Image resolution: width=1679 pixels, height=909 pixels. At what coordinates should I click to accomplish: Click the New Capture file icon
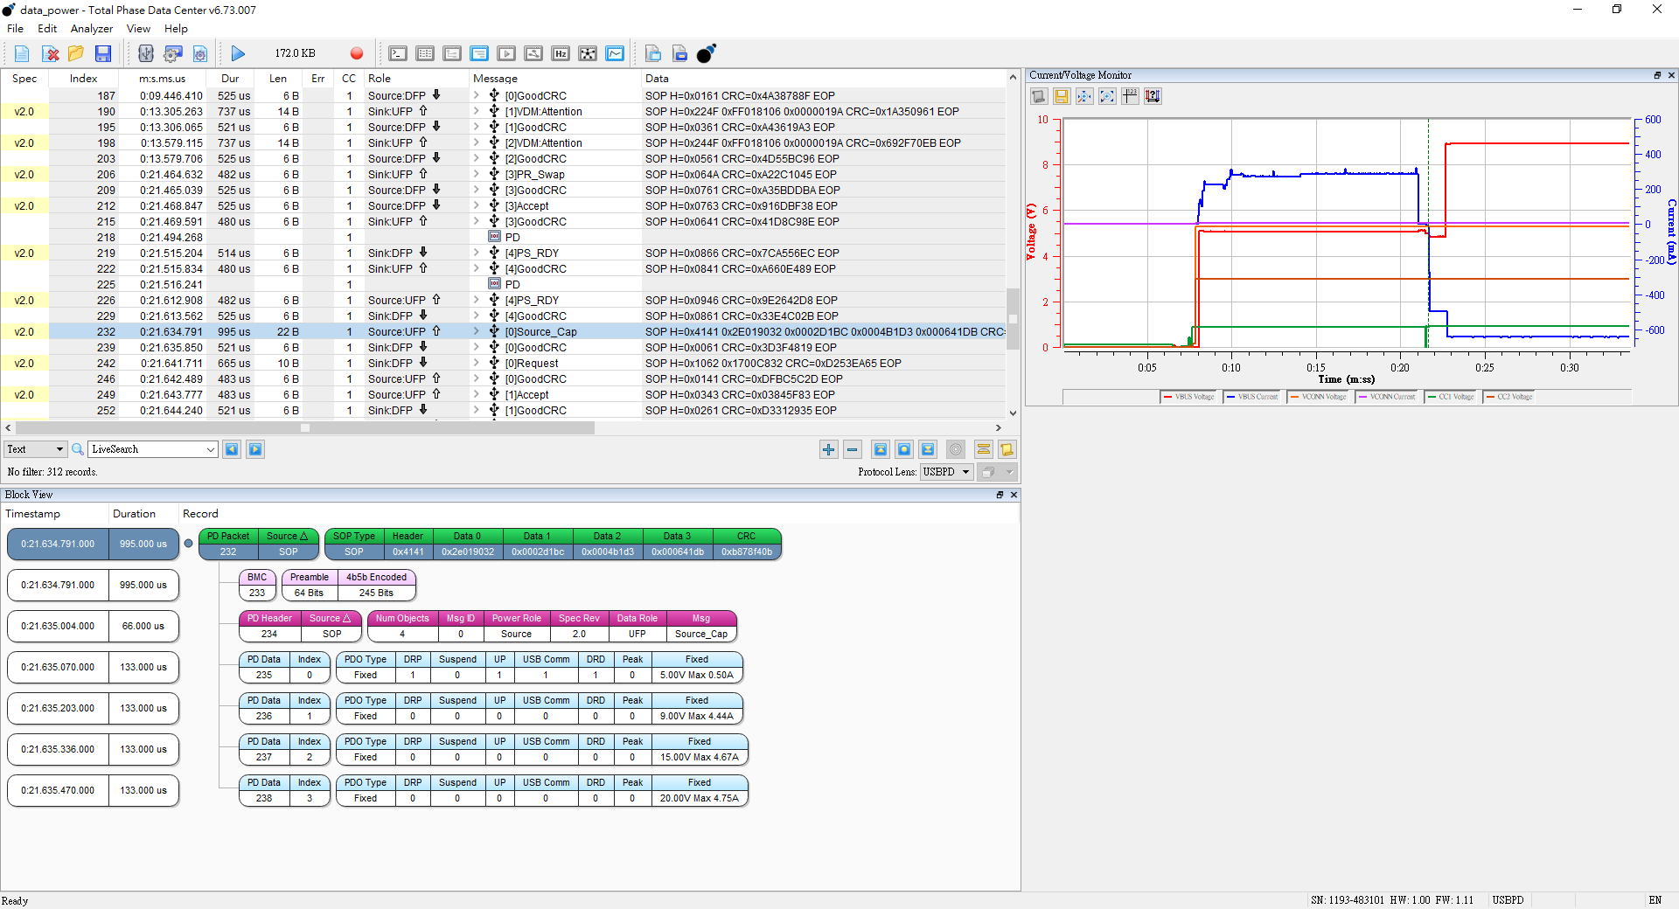pyautogui.click(x=22, y=54)
